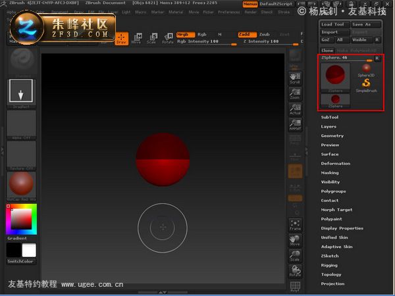Screen dimensions: 395x296
Task: Expand the Unified Skin section
Action: pyautogui.click(x=334, y=237)
